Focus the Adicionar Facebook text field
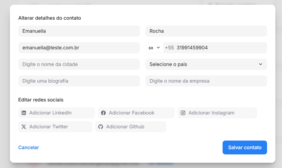The height and width of the screenshot is (168, 282). [140, 113]
